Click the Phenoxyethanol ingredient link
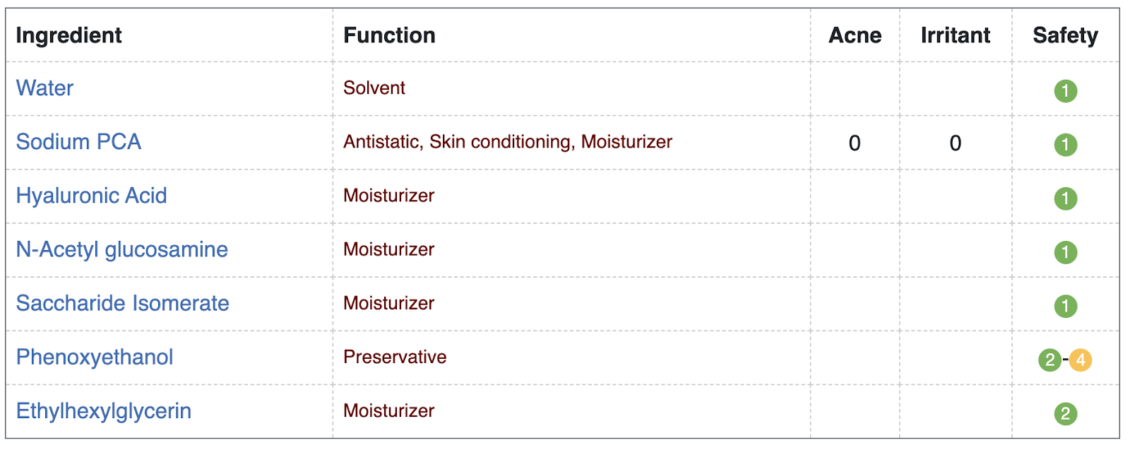The width and height of the screenshot is (1130, 450). (x=94, y=357)
